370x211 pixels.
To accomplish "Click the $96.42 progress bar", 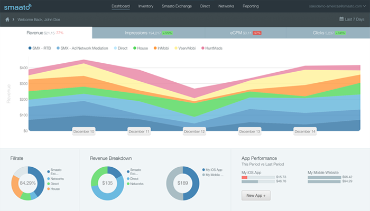I will (x=324, y=177).
